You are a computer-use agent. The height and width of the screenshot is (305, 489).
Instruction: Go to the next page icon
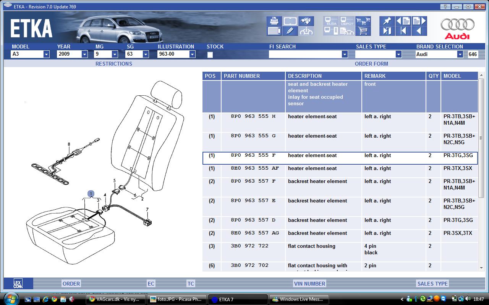[419, 21]
